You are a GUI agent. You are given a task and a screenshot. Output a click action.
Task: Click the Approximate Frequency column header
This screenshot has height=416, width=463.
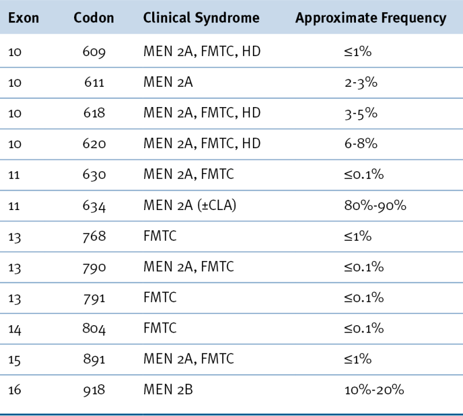tap(370, 18)
